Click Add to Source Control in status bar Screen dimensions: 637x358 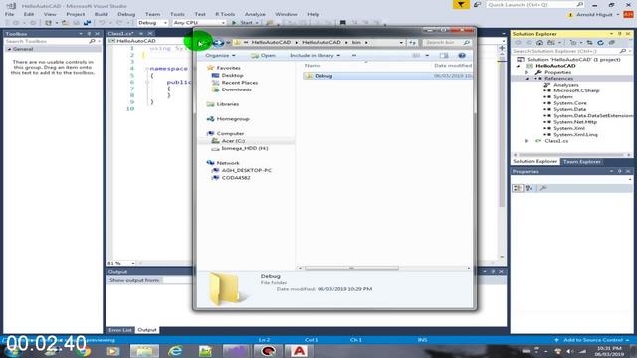[593, 340]
